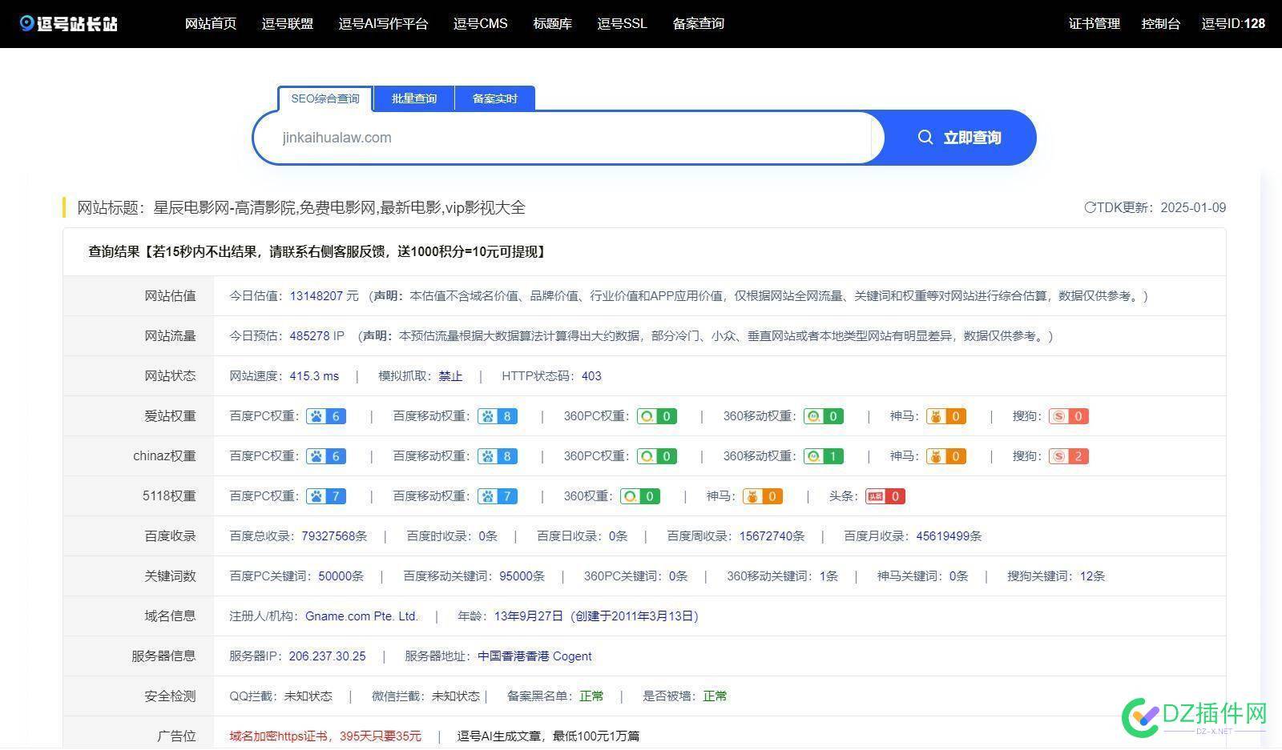
Task: Click 今日预估 485278 IP value
Action: click(x=317, y=336)
